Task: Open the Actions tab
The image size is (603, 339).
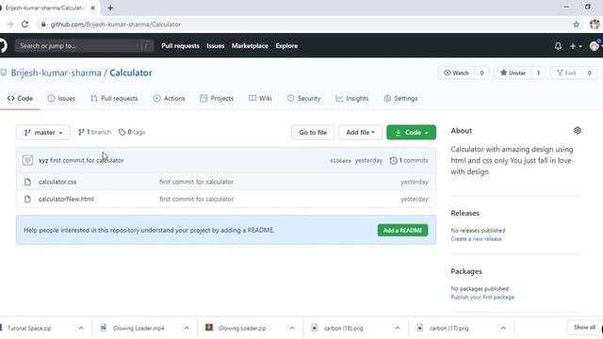Action: 170,99
